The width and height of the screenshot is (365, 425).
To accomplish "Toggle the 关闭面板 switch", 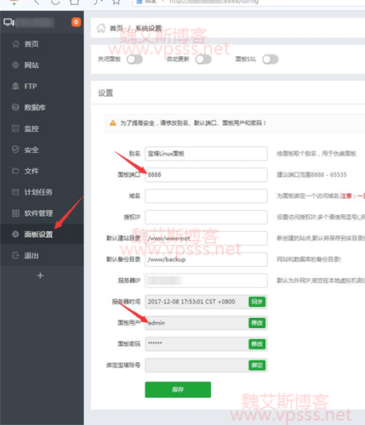I will 134,59.
